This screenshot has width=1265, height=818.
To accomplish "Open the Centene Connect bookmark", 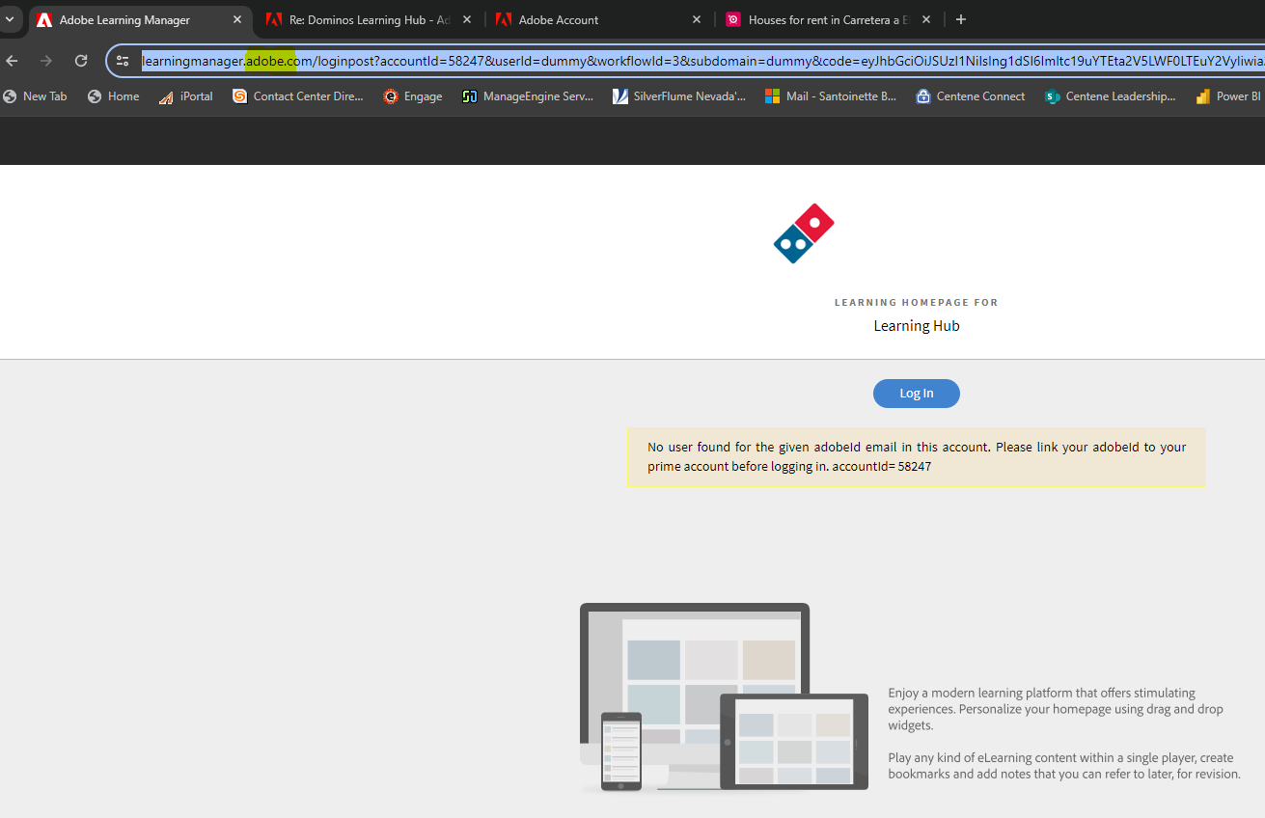I will pos(971,95).
